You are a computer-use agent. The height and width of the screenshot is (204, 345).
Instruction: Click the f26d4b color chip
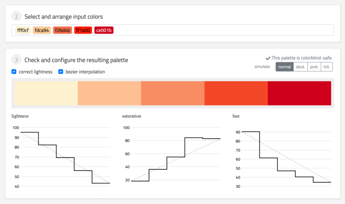[x=62, y=30]
